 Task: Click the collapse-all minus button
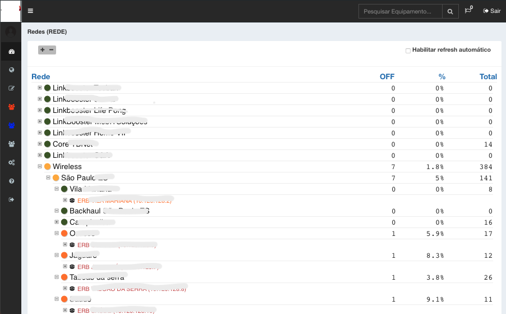pos(52,50)
